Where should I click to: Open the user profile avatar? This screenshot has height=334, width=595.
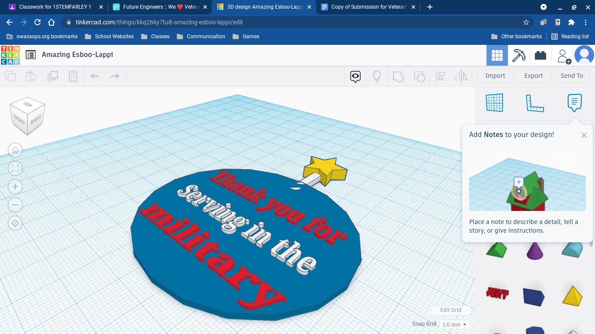[585, 55]
